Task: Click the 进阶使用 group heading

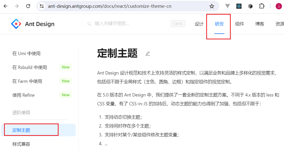Action: point(21,113)
